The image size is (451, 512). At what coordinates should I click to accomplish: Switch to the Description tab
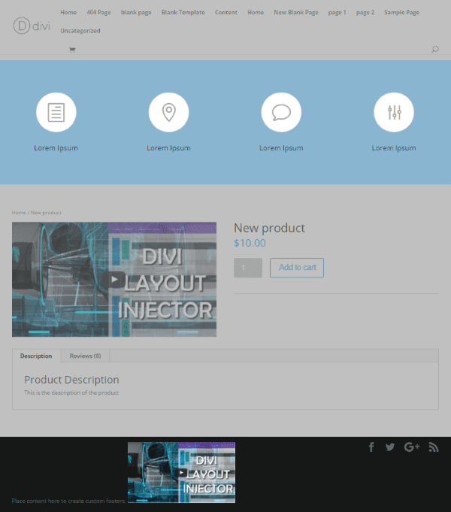pyautogui.click(x=36, y=356)
